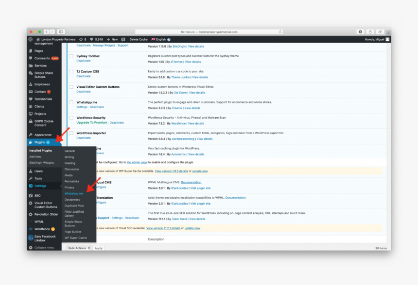This screenshot has height=285, width=418.
Task: Click the Yoast icon in admin bar
Action: pos(123,39)
